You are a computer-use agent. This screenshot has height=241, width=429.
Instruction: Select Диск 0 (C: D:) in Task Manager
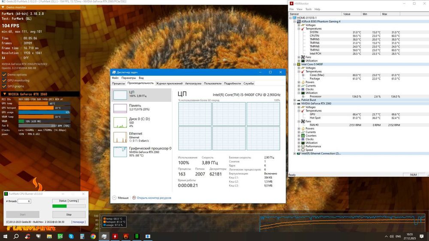point(142,122)
